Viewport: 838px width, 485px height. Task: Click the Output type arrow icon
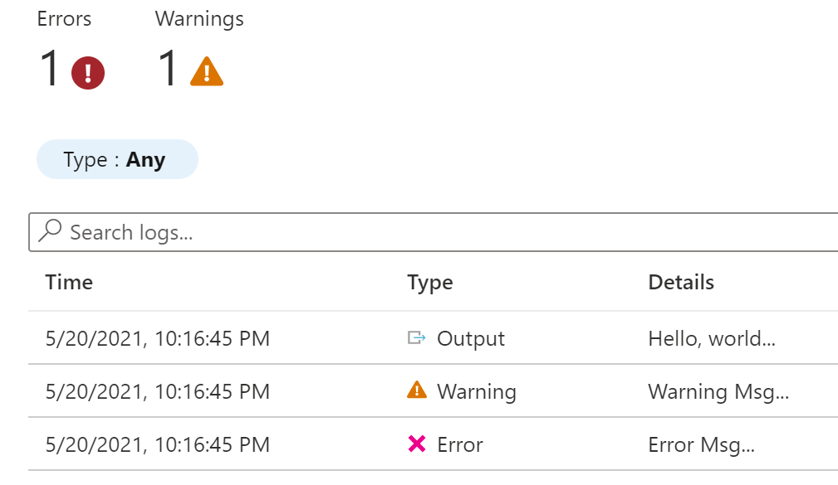[x=416, y=338]
